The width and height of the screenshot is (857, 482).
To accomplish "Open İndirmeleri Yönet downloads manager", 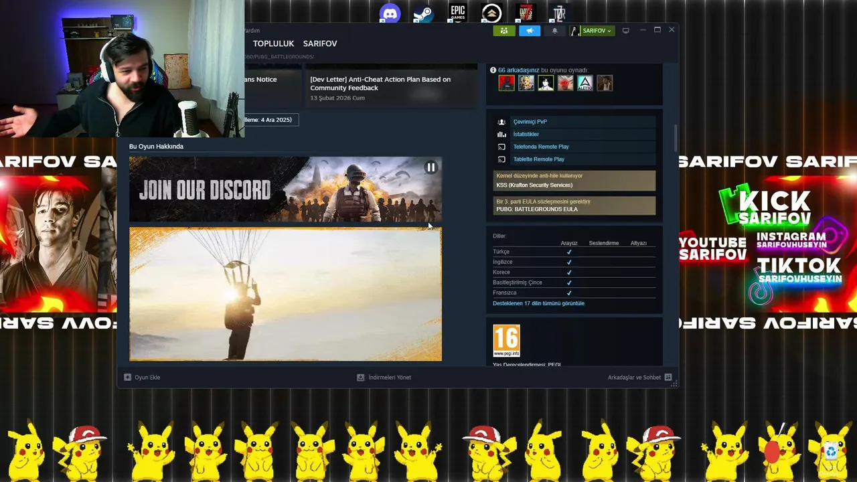I will [384, 378].
